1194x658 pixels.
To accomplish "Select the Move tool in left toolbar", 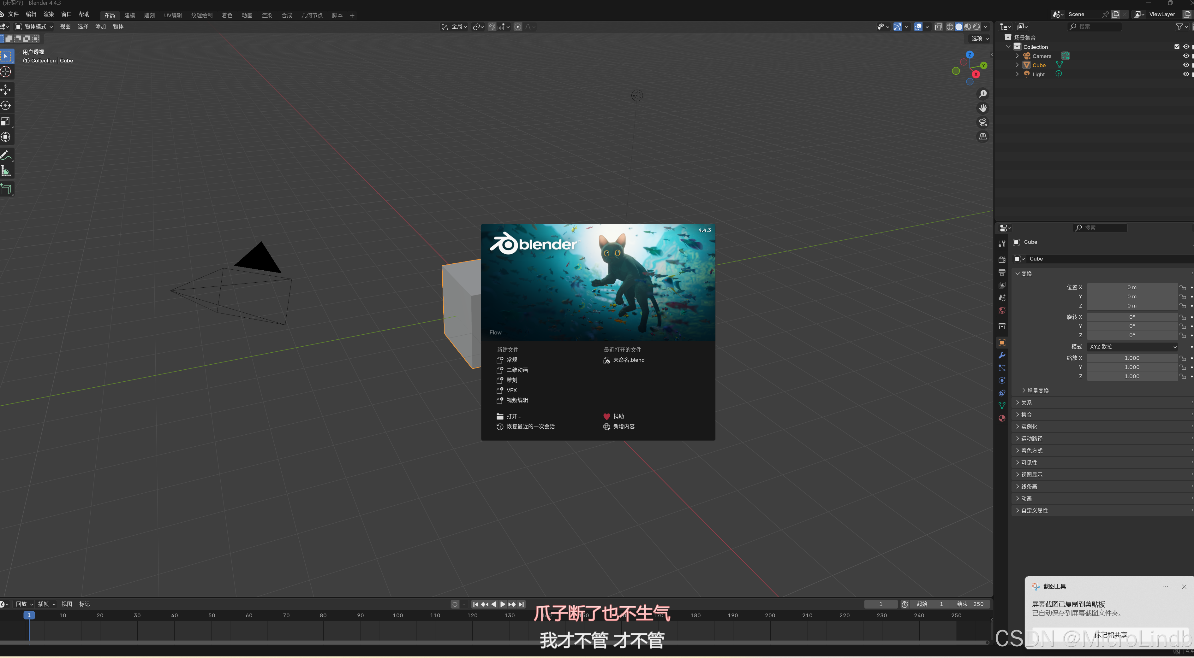I will tap(6, 89).
